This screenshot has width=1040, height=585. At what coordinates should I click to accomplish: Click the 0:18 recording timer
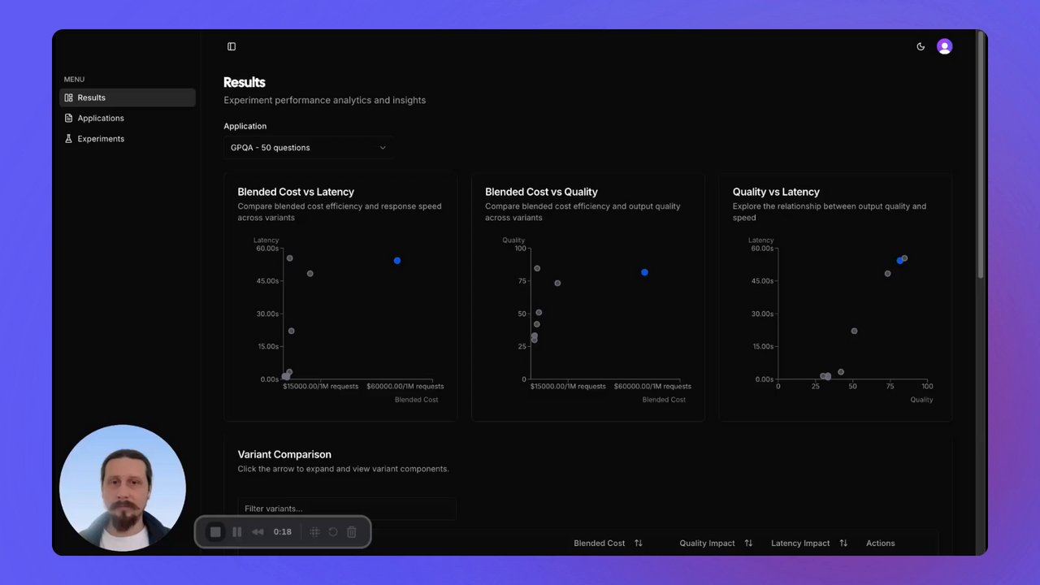coord(282,532)
